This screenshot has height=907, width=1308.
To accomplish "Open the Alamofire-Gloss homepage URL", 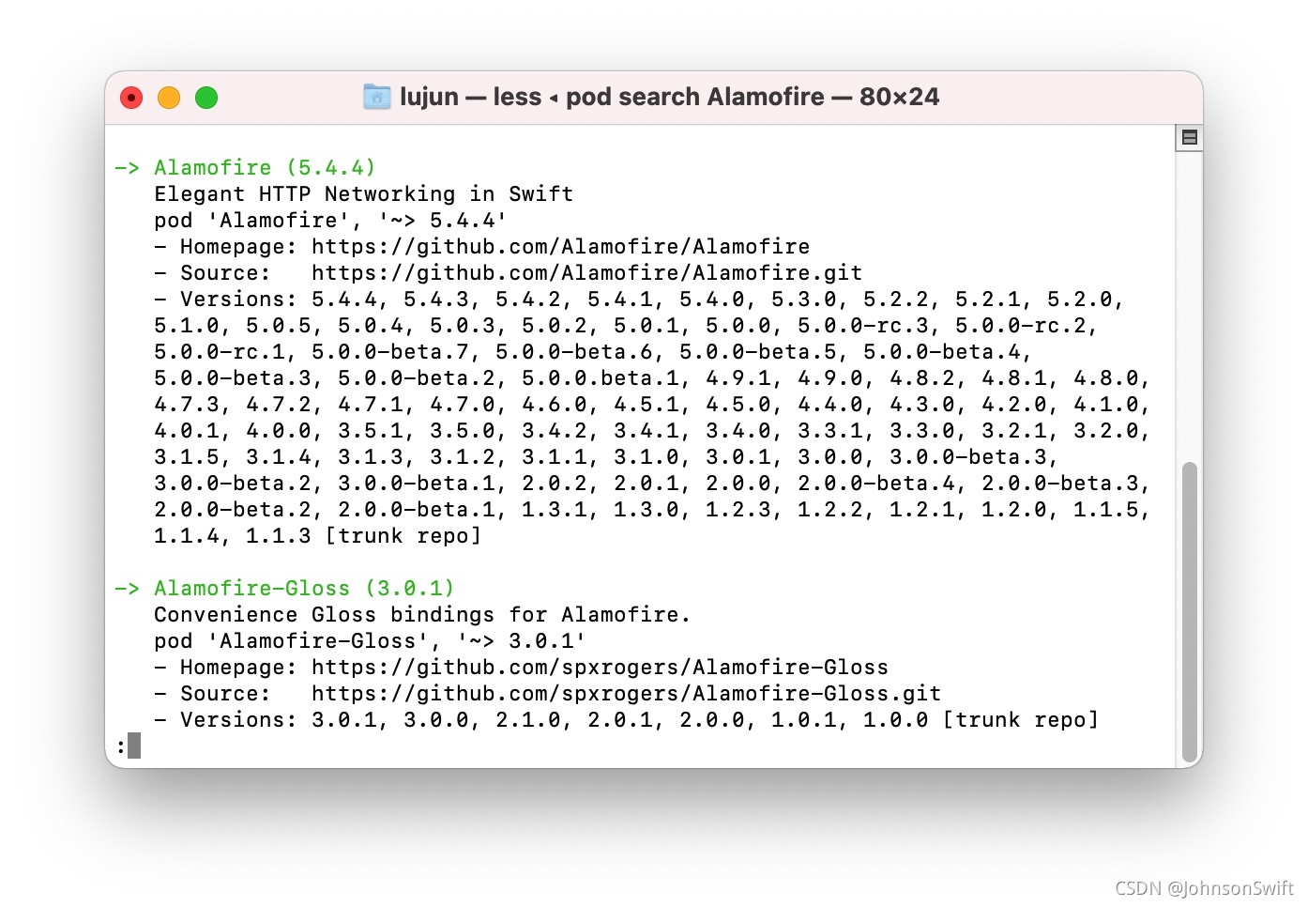I will pyautogui.click(x=600, y=668).
